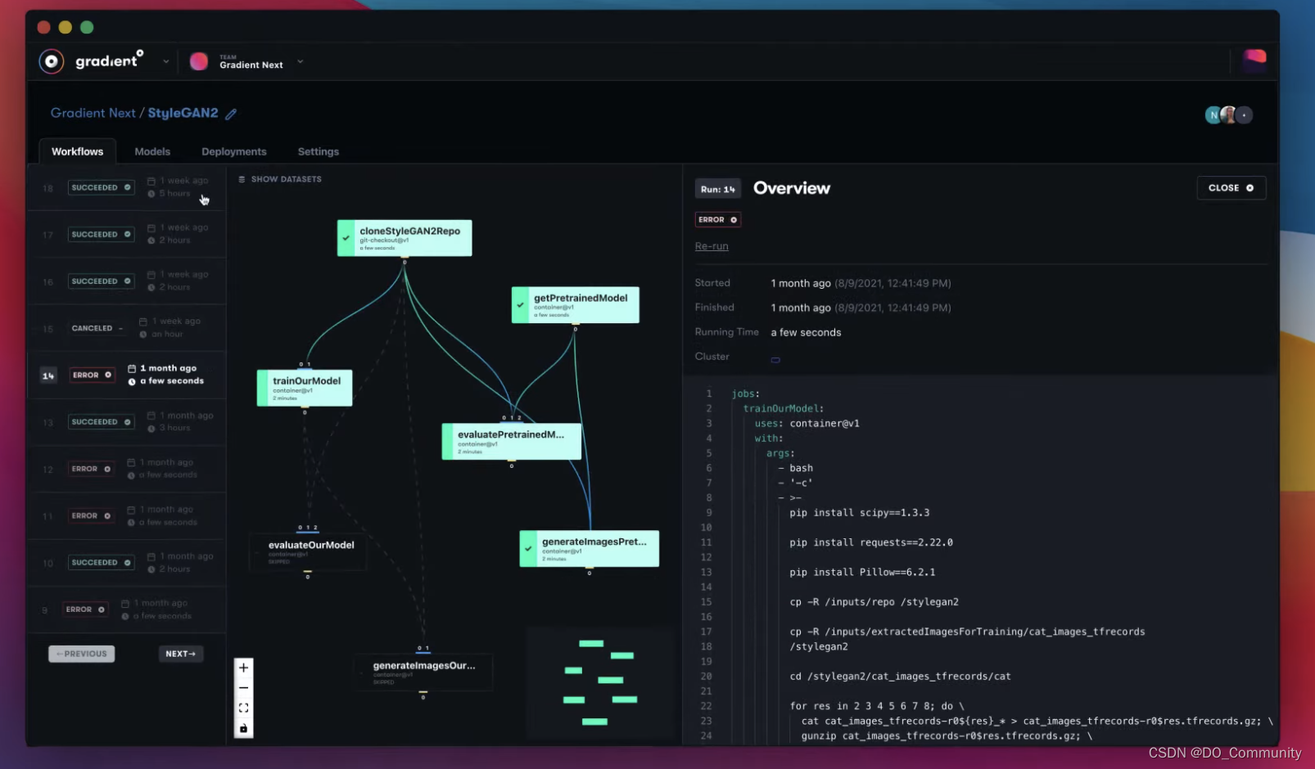Select the trainOurModel node

[x=305, y=388]
